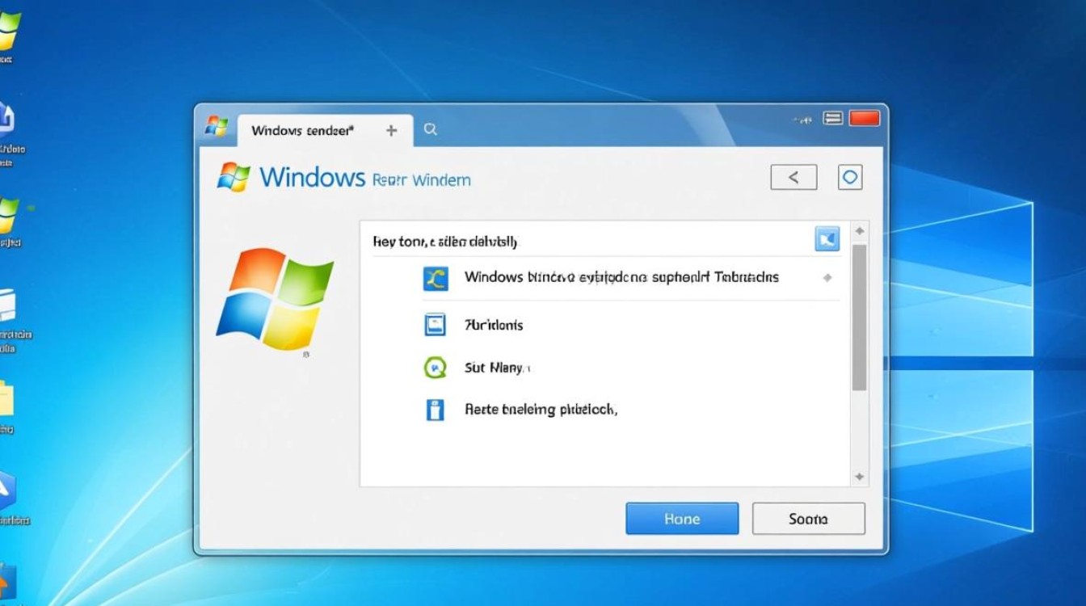
Task: Click the 'Soota' button
Action: [808, 519]
